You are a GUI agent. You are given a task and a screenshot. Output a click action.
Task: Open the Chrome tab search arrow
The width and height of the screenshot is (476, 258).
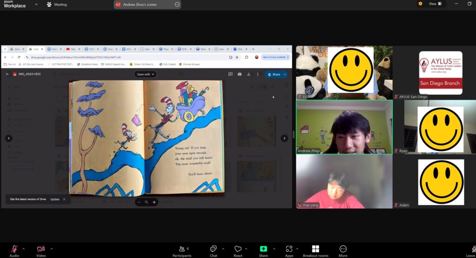point(5,49)
